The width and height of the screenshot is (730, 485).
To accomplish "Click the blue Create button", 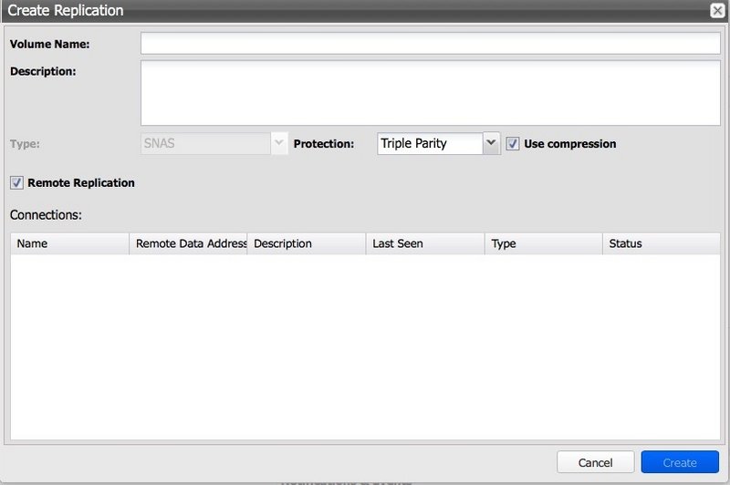I will point(680,462).
